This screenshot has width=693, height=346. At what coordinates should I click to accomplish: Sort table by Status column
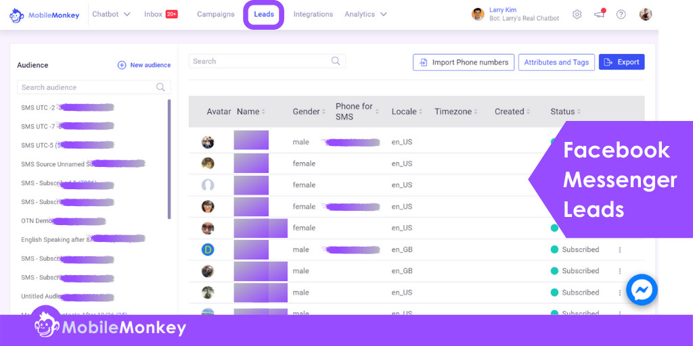pyautogui.click(x=565, y=112)
